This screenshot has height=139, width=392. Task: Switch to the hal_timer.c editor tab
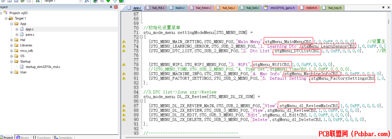[x=201, y=8]
